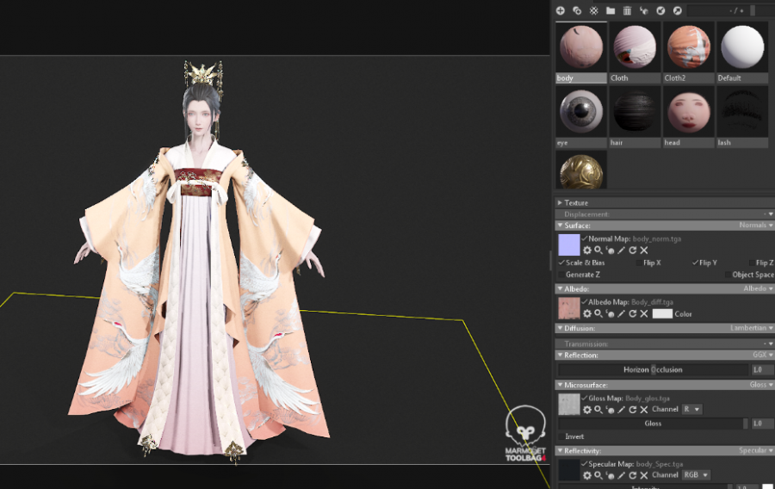Image resolution: width=775 pixels, height=489 pixels.
Task: Open the Albedo model dropdown
Action: (x=758, y=288)
